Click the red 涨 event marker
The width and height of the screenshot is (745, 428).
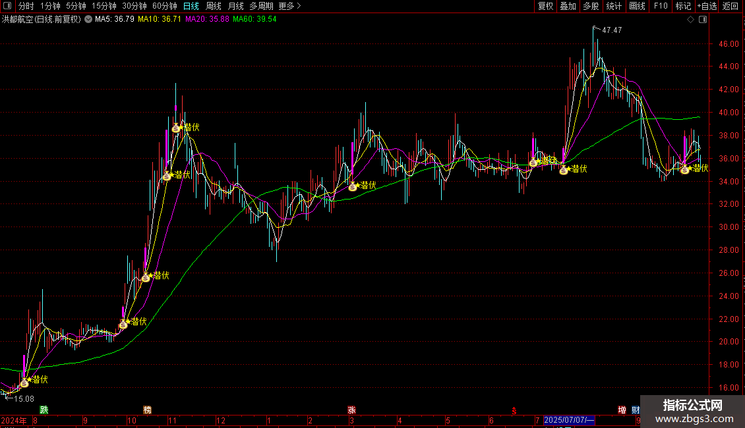[351, 410]
